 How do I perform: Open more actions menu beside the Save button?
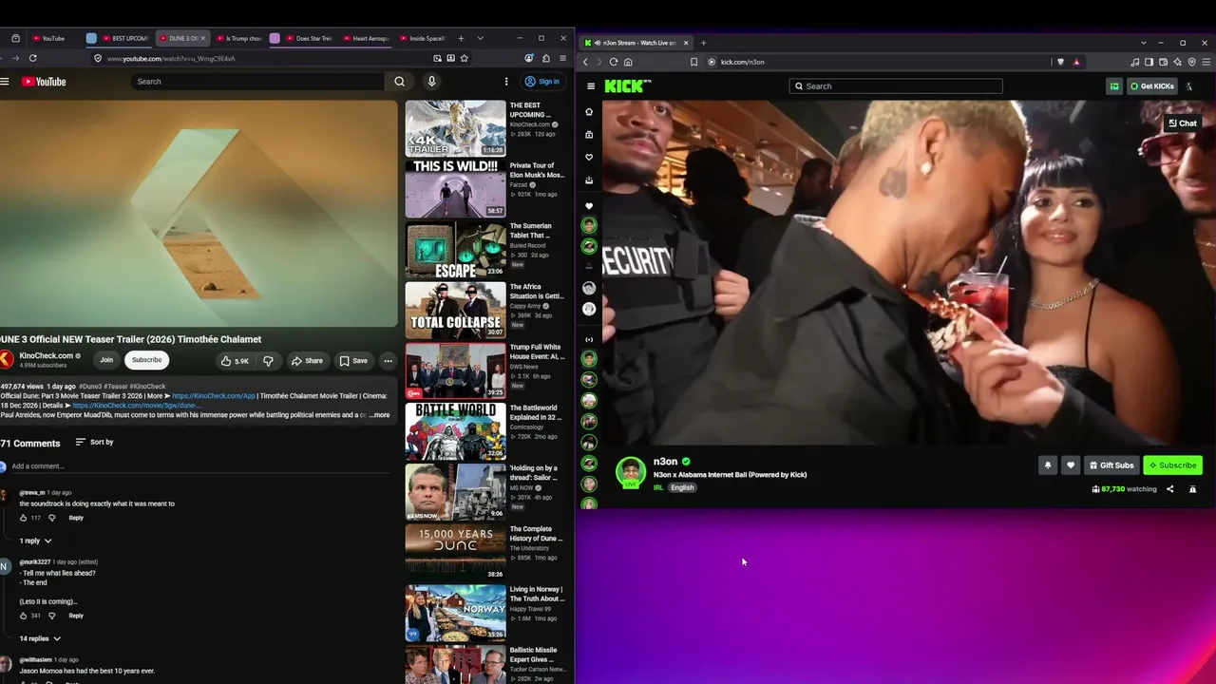(x=388, y=361)
